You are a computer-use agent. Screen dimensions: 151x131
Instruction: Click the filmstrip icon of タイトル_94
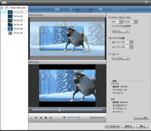pos(10,33)
